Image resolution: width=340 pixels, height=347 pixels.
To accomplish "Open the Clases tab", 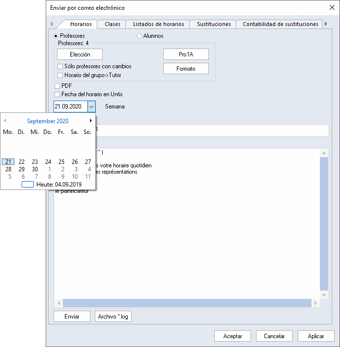I will 113,24.
